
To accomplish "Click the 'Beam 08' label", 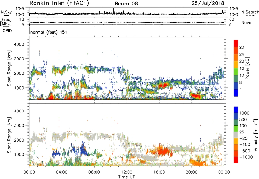I will (x=126, y=4).
